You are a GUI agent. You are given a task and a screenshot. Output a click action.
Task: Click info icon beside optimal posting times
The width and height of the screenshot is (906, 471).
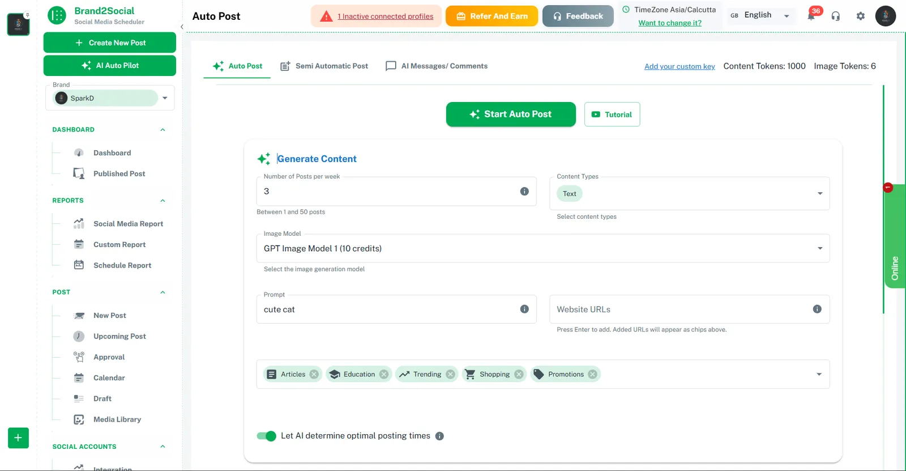(x=439, y=436)
